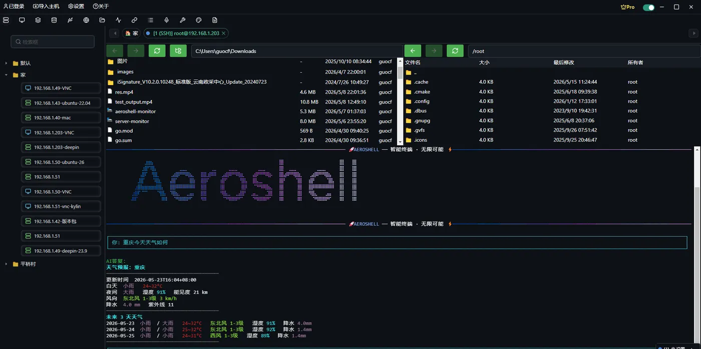The image size is (701, 349).
Task: Select host 192.168.1.203-deepin
Action: 61,147
